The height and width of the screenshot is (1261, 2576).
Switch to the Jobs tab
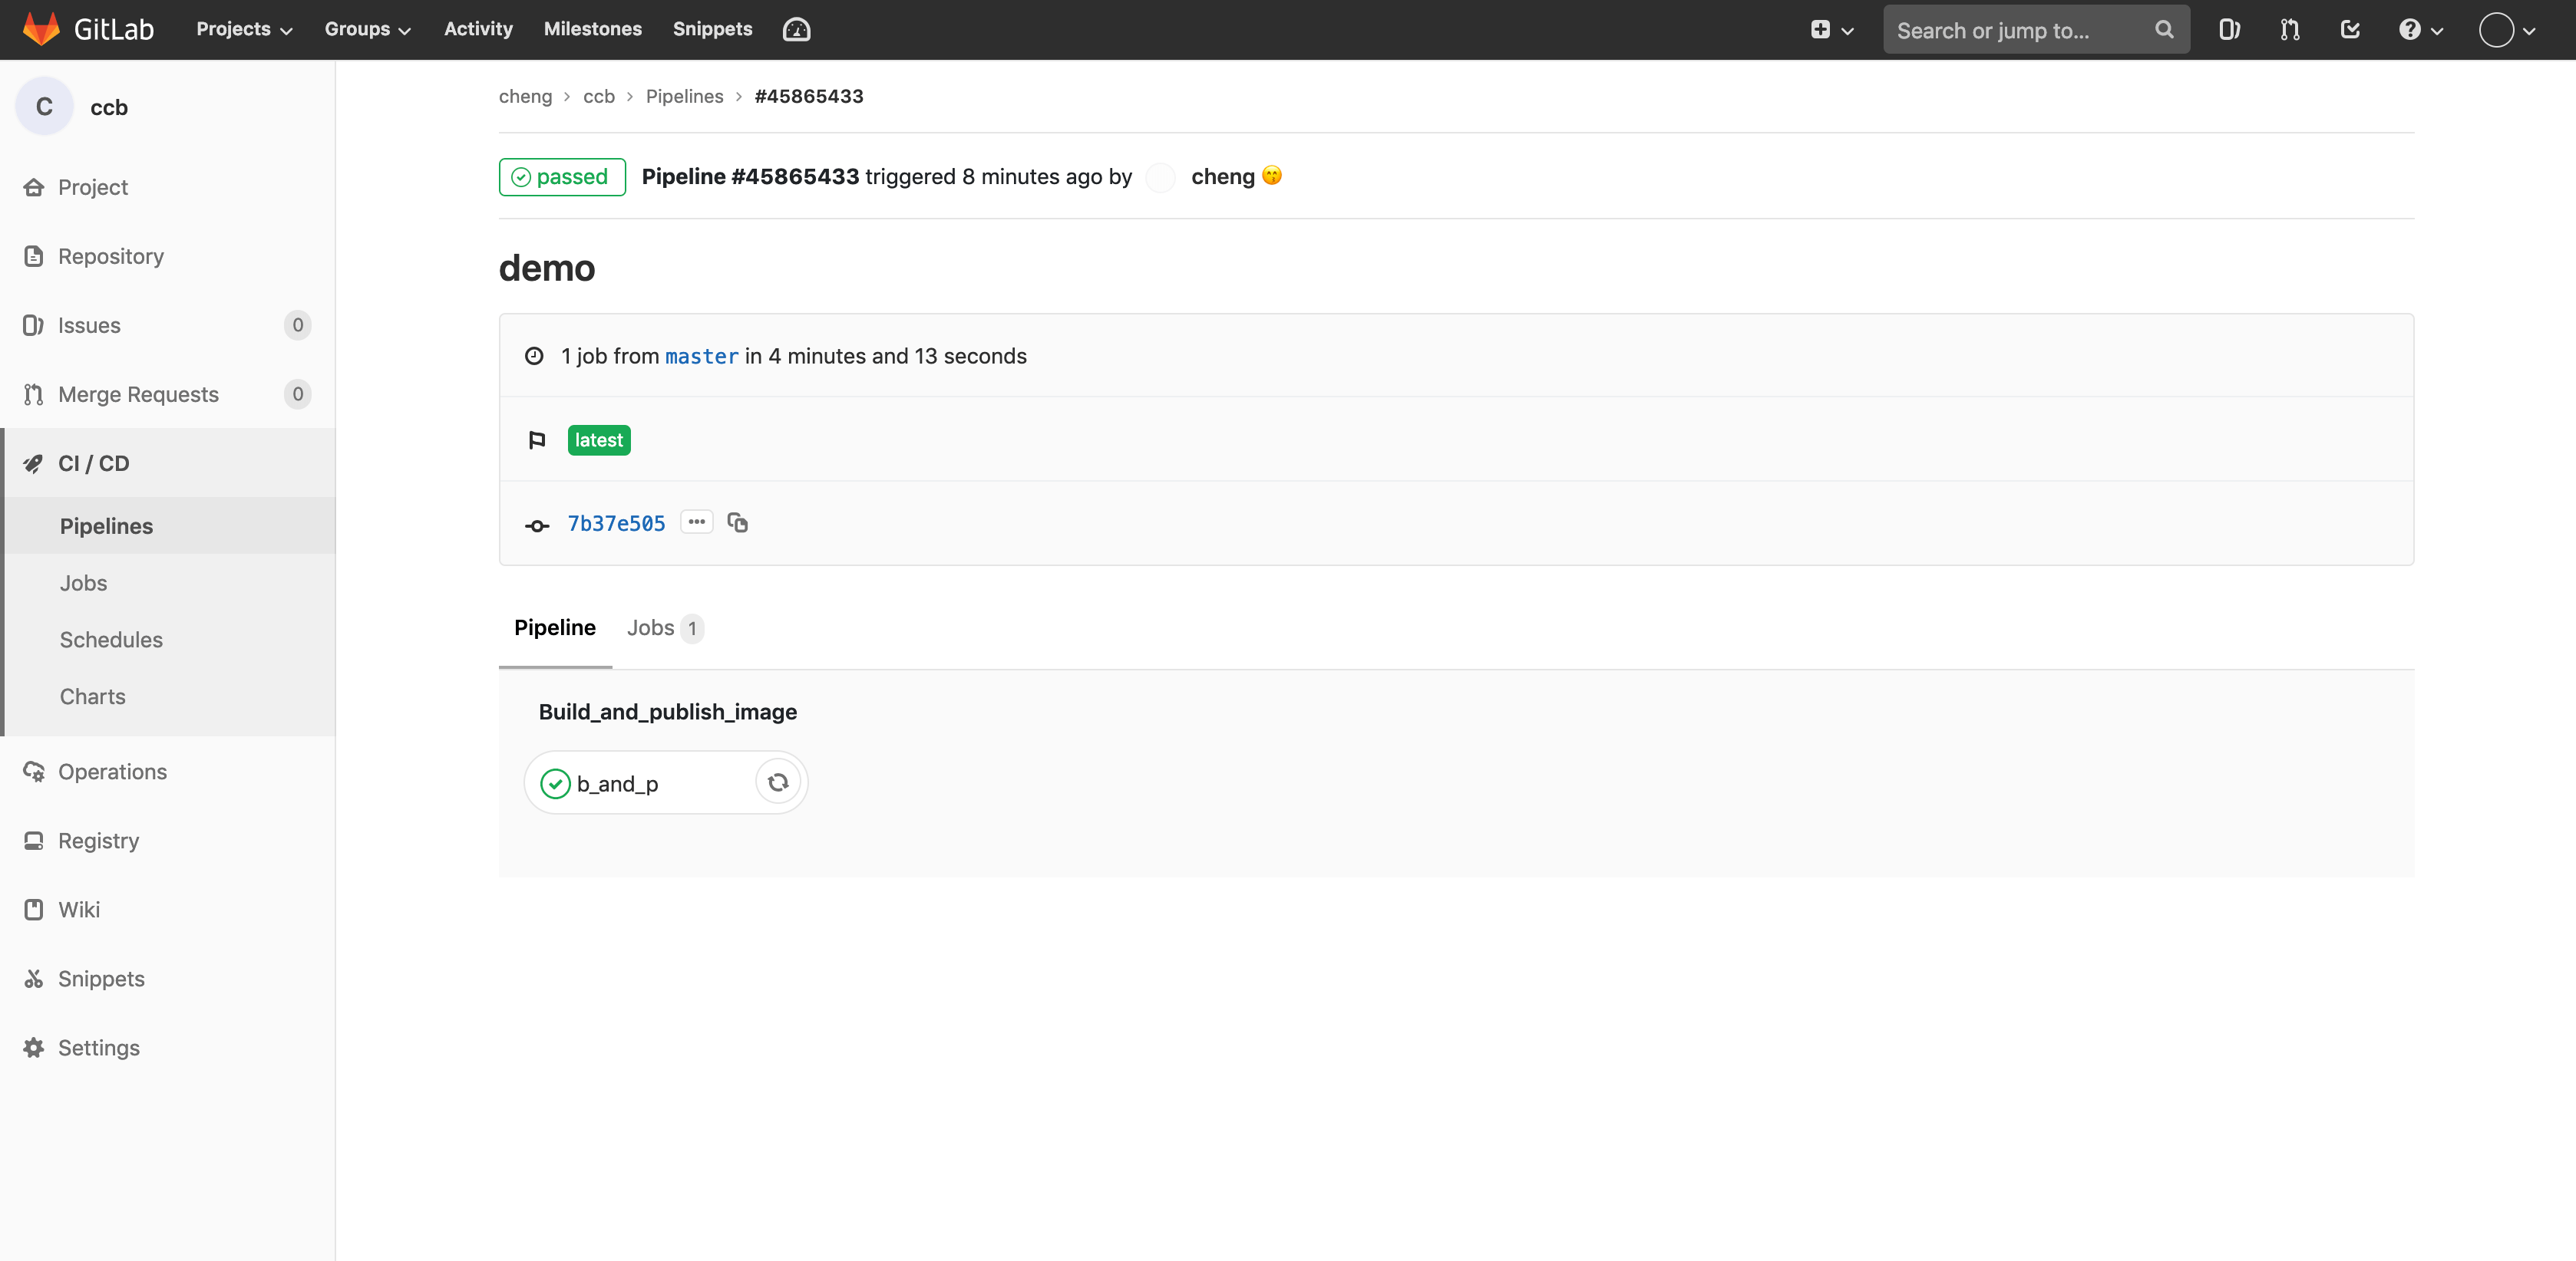tap(651, 627)
